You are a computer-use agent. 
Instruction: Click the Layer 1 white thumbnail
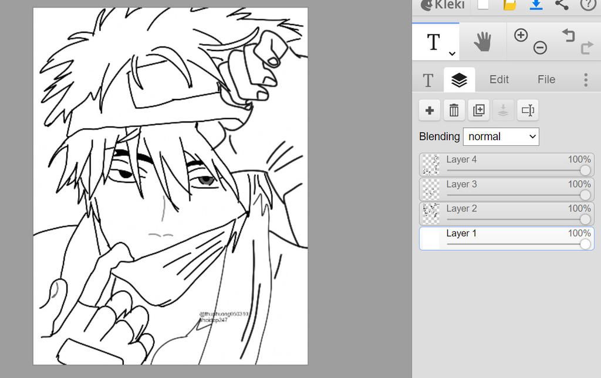(x=431, y=239)
